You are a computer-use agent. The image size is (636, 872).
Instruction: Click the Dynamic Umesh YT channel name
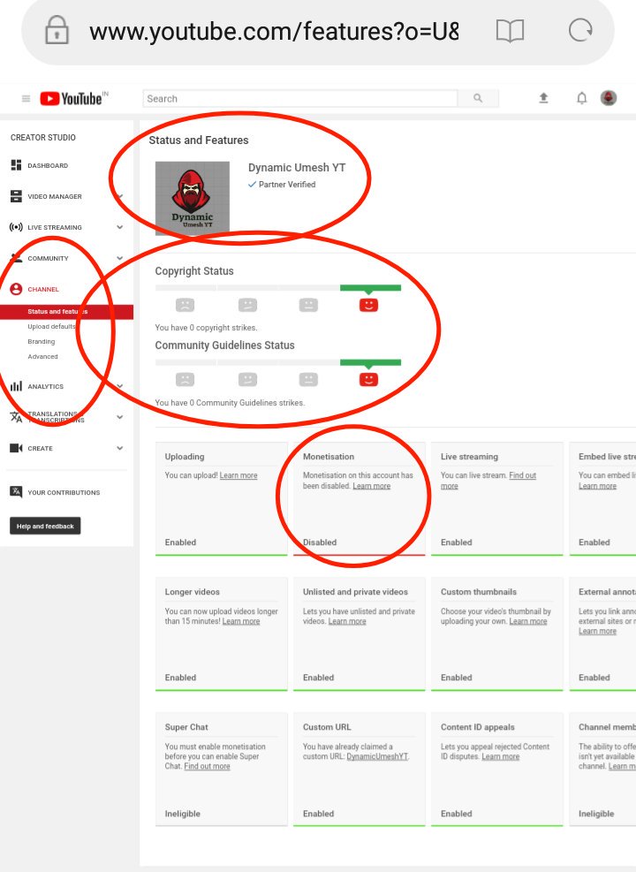point(297,167)
